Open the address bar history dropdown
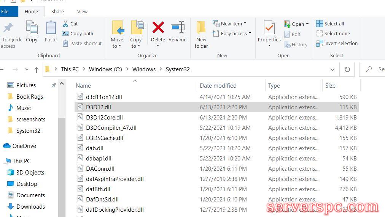This screenshot has width=385, height=217. (x=332, y=69)
